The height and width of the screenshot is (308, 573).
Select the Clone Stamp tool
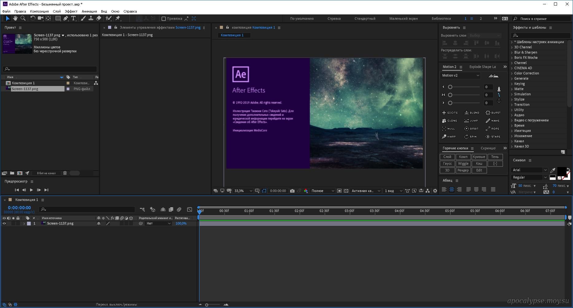(91, 18)
